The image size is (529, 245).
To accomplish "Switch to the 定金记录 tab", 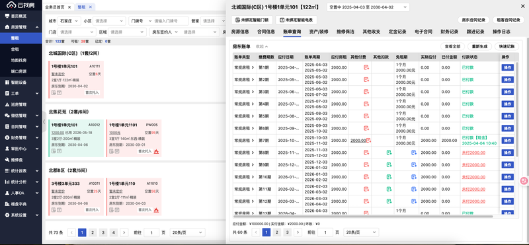I will click(x=397, y=32).
